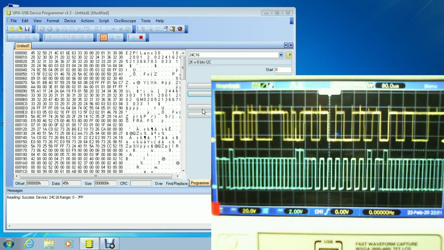The width and height of the screenshot is (444, 250).
Task: Switch to the Find/Replace tab
Action: (177, 183)
